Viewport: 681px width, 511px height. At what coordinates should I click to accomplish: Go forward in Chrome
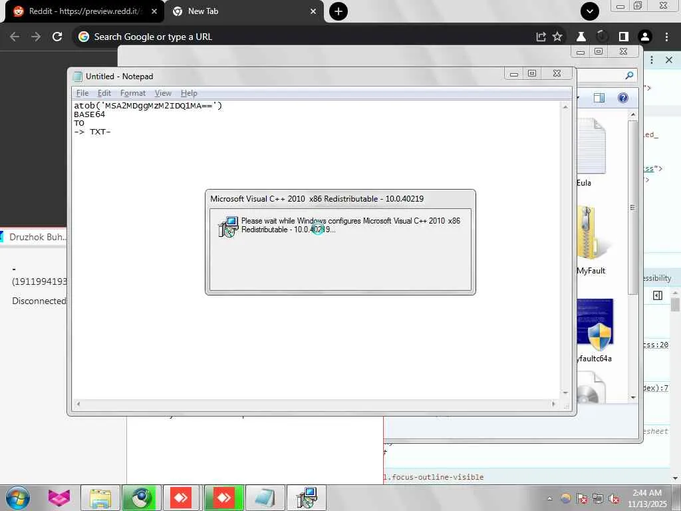tap(36, 37)
